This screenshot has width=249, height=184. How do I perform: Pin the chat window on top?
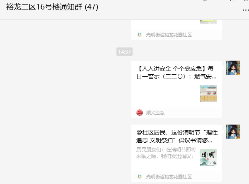205,1
